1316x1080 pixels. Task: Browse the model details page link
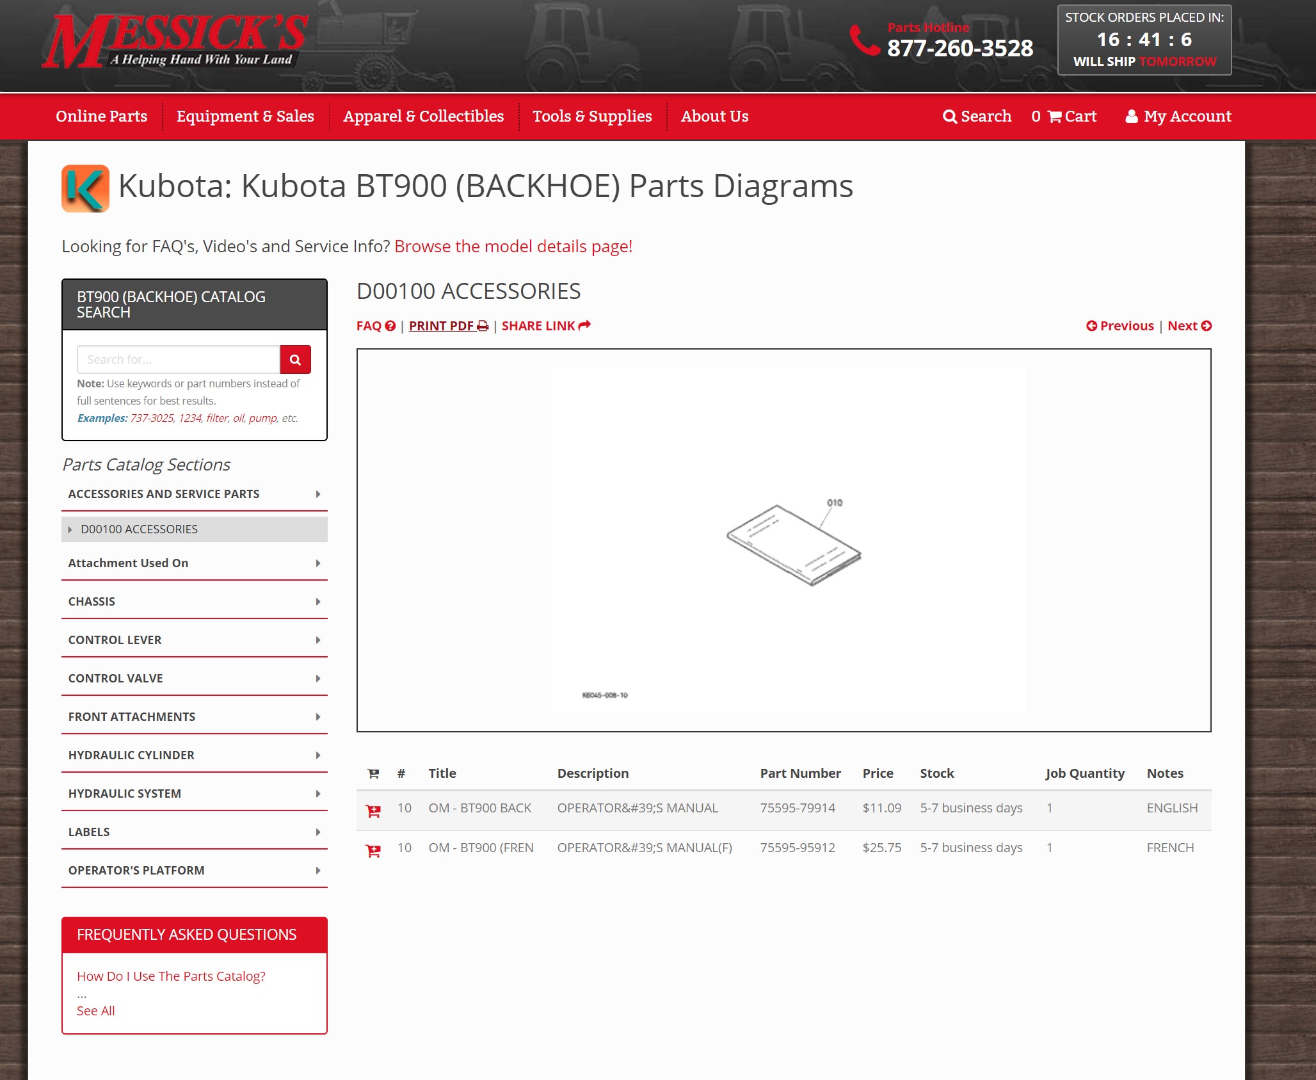click(x=513, y=246)
